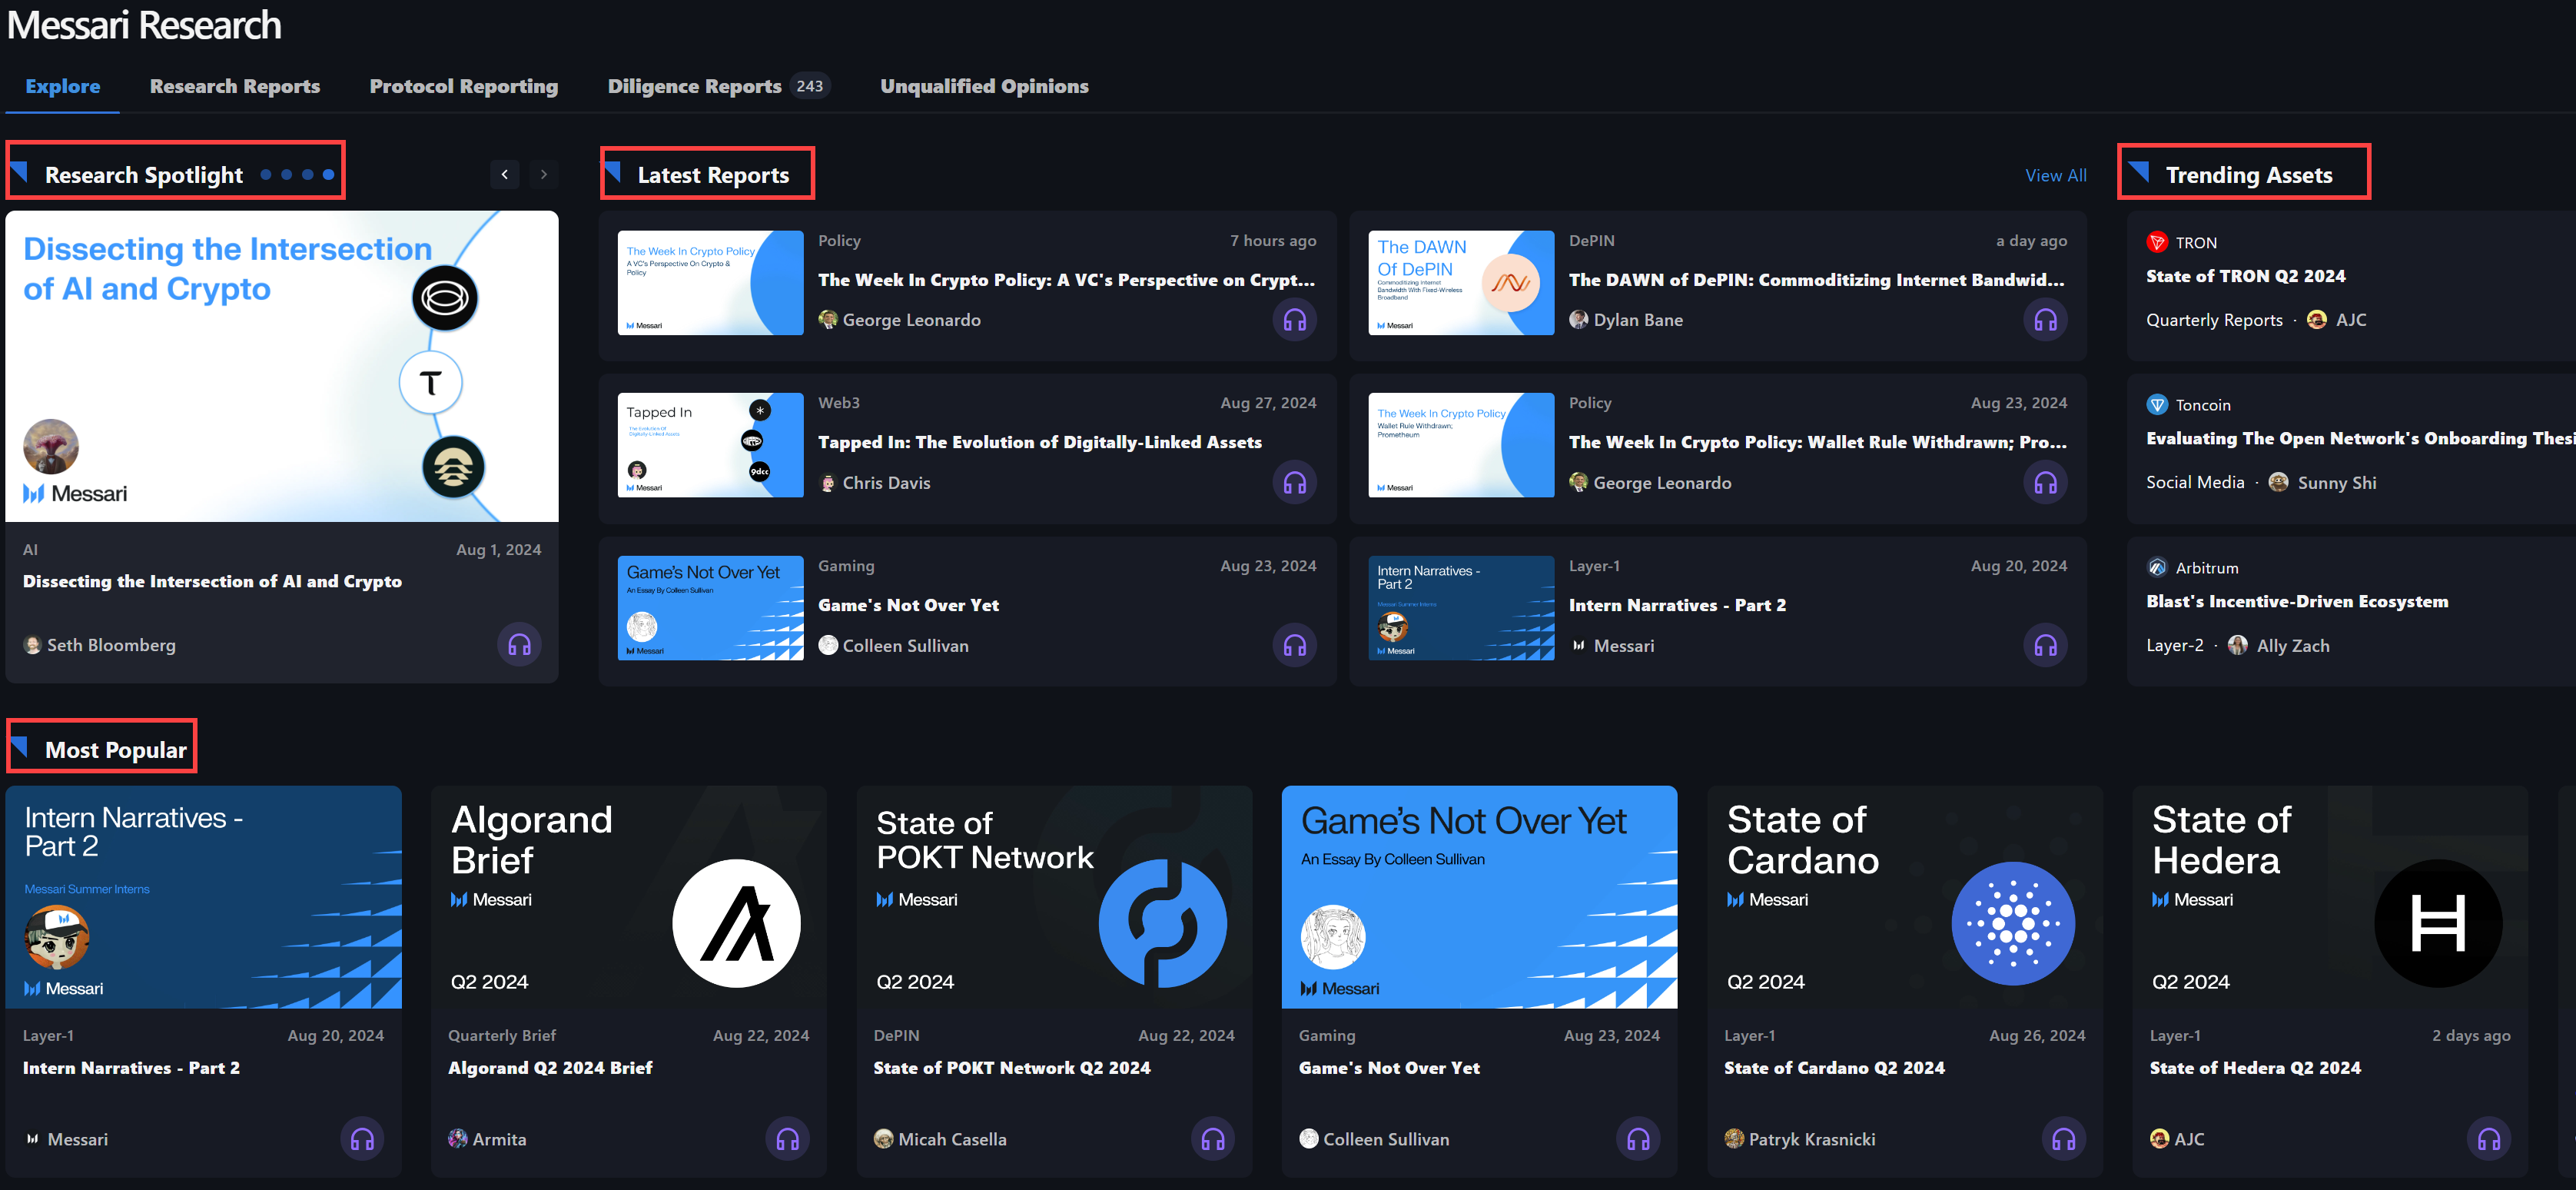Switch to the Explore tab

tap(63, 86)
